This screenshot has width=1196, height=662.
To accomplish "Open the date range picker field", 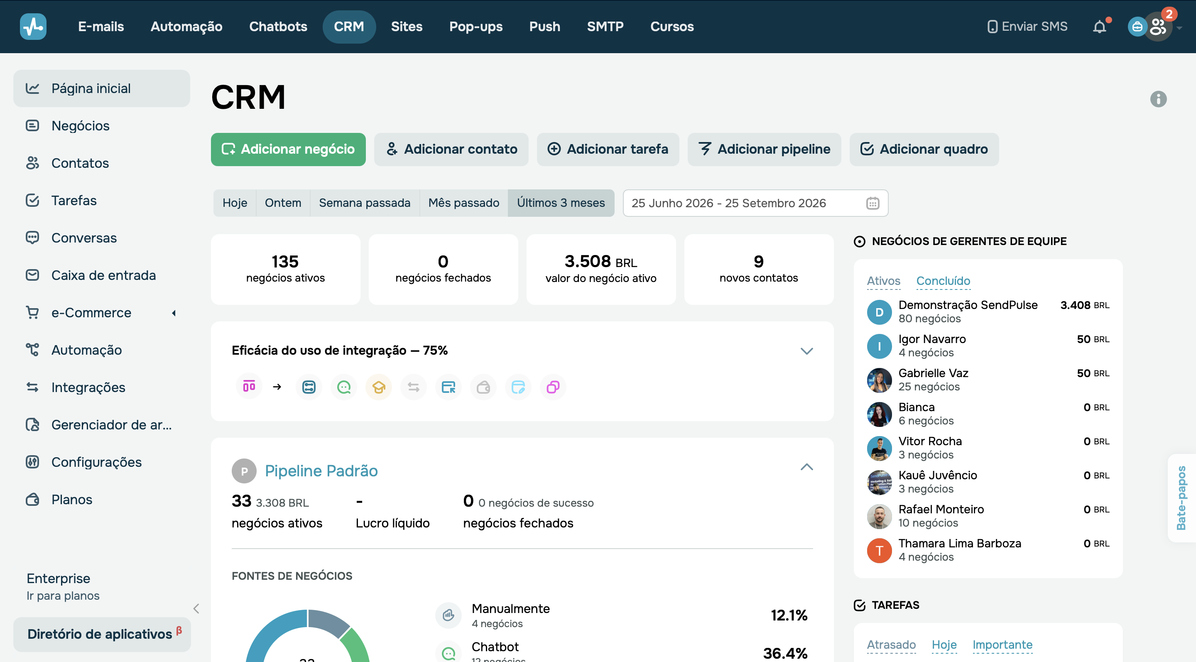I will tap(755, 203).
